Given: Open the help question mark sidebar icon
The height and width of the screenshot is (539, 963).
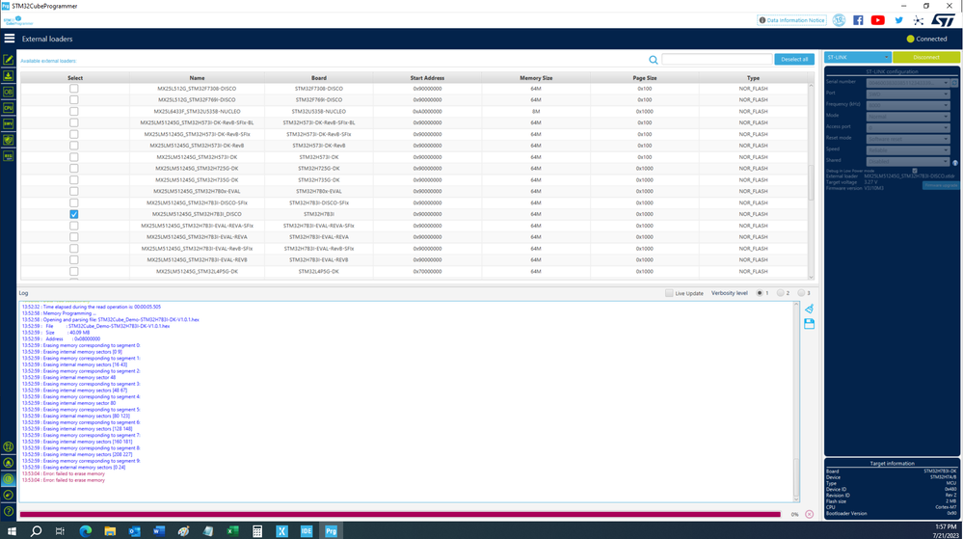Looking at the screenshot, I should [8, 511].
